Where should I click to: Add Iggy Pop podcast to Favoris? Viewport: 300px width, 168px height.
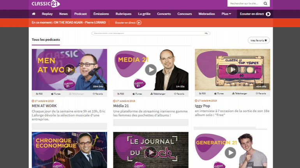[261, 94]
